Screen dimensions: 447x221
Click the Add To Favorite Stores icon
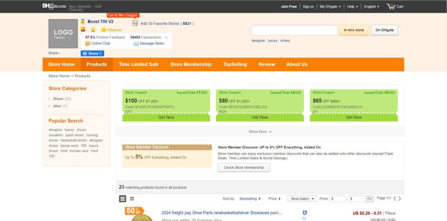pos(135,23)
